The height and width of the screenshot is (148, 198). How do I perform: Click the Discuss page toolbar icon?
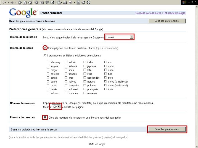click(x=78, y=2)
